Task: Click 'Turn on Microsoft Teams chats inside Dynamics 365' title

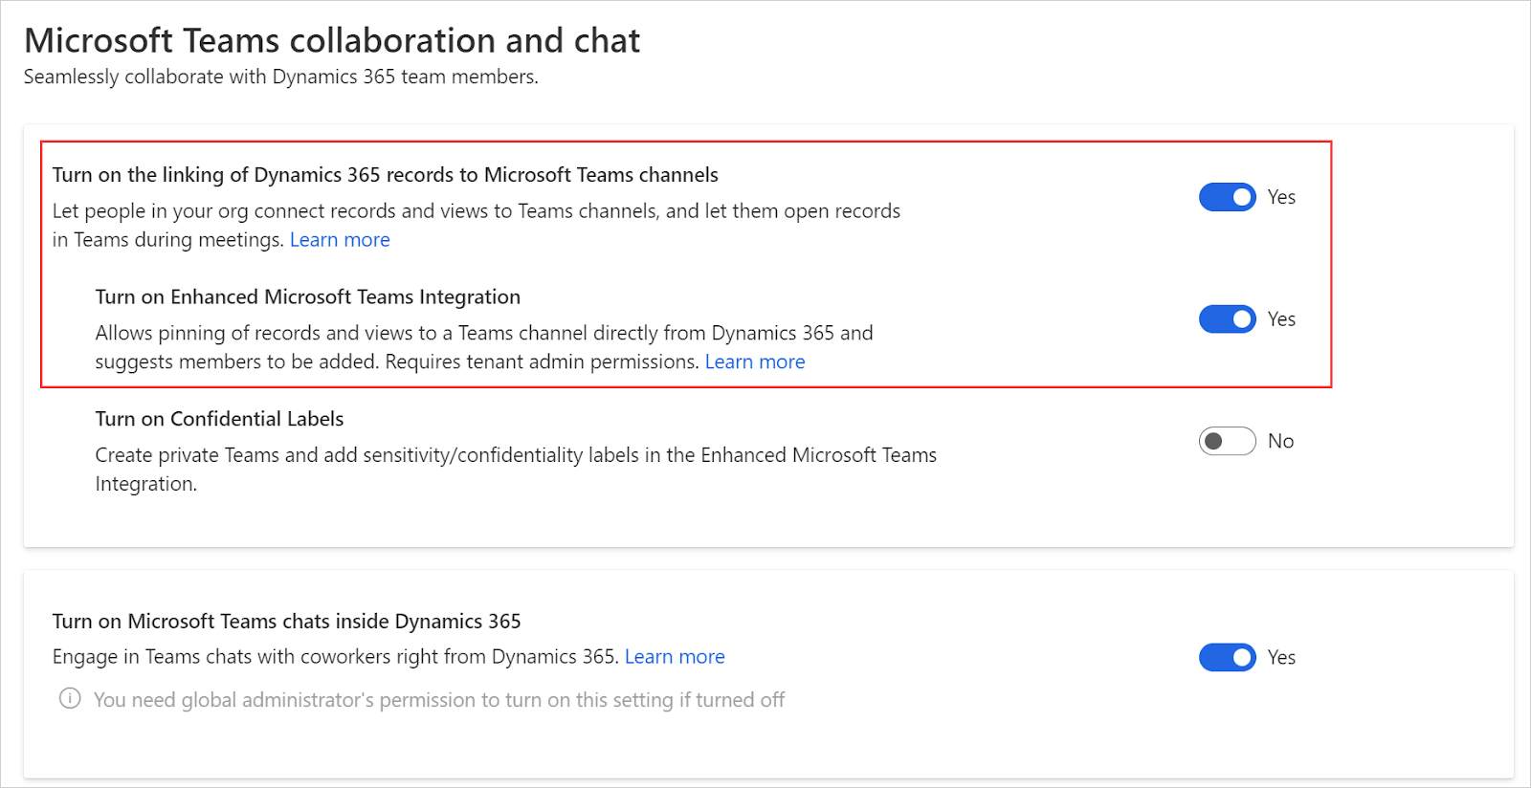Action: point(286,622)
